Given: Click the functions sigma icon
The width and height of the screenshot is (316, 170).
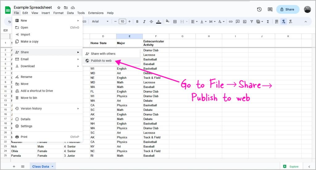Looking at the screenshot, I should [268, 22].
